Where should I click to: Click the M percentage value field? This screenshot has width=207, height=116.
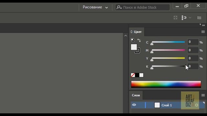pos(193,50)
